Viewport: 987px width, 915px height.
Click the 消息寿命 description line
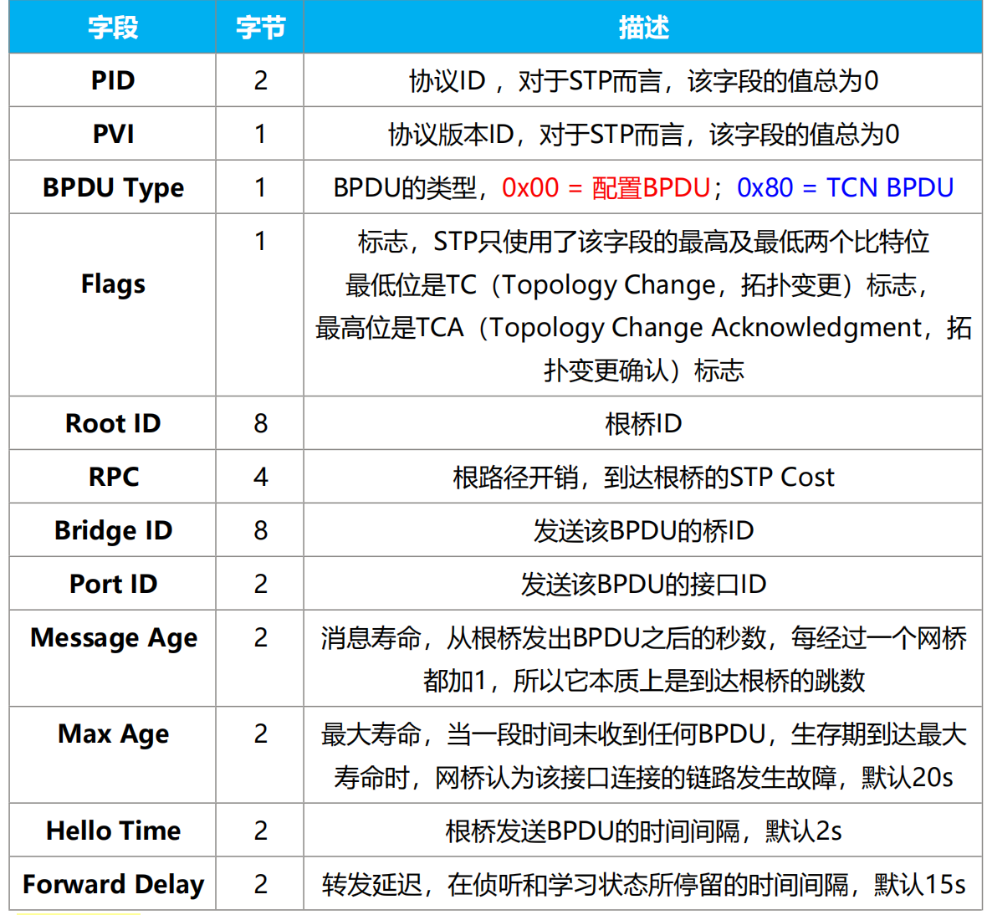[x=643, y=638]
